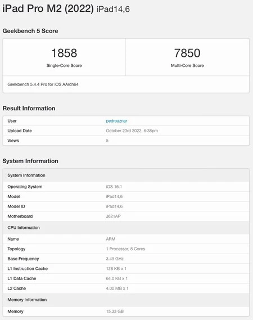Open the pedroaznar user profile link
253x320 pixels.
coord(116,121)
